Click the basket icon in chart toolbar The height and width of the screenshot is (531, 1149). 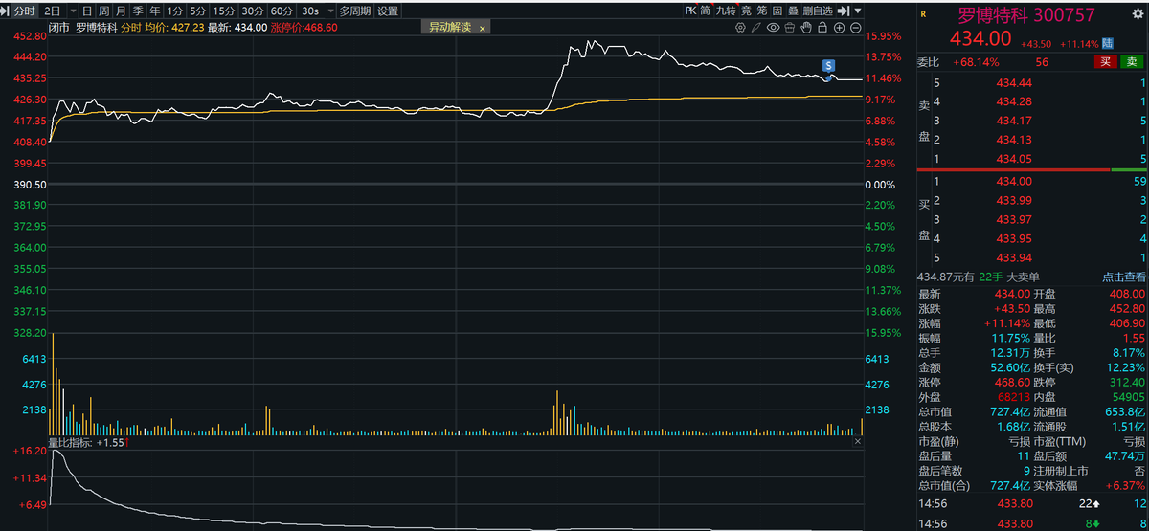[790, 28]
